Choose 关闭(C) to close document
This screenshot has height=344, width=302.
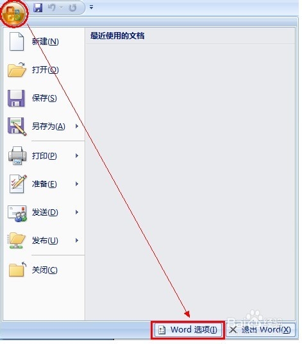(x=44, y=270)
